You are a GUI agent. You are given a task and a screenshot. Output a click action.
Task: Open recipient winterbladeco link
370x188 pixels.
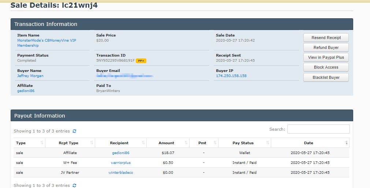(x=120, y=172)
